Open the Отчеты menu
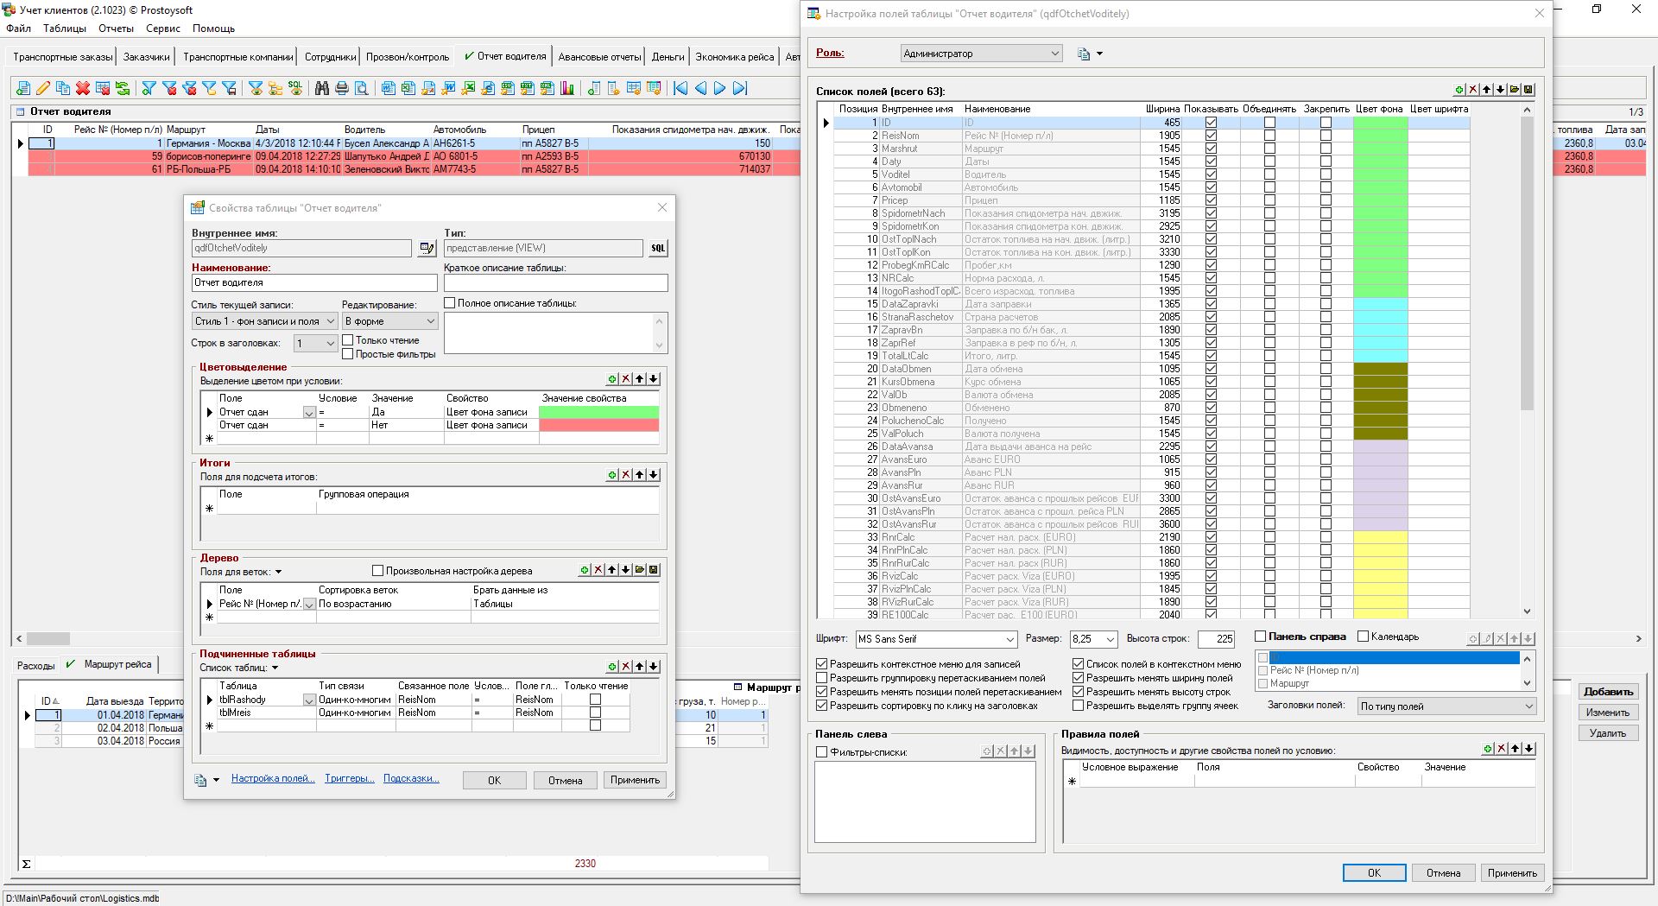 [x=116, y=29]
